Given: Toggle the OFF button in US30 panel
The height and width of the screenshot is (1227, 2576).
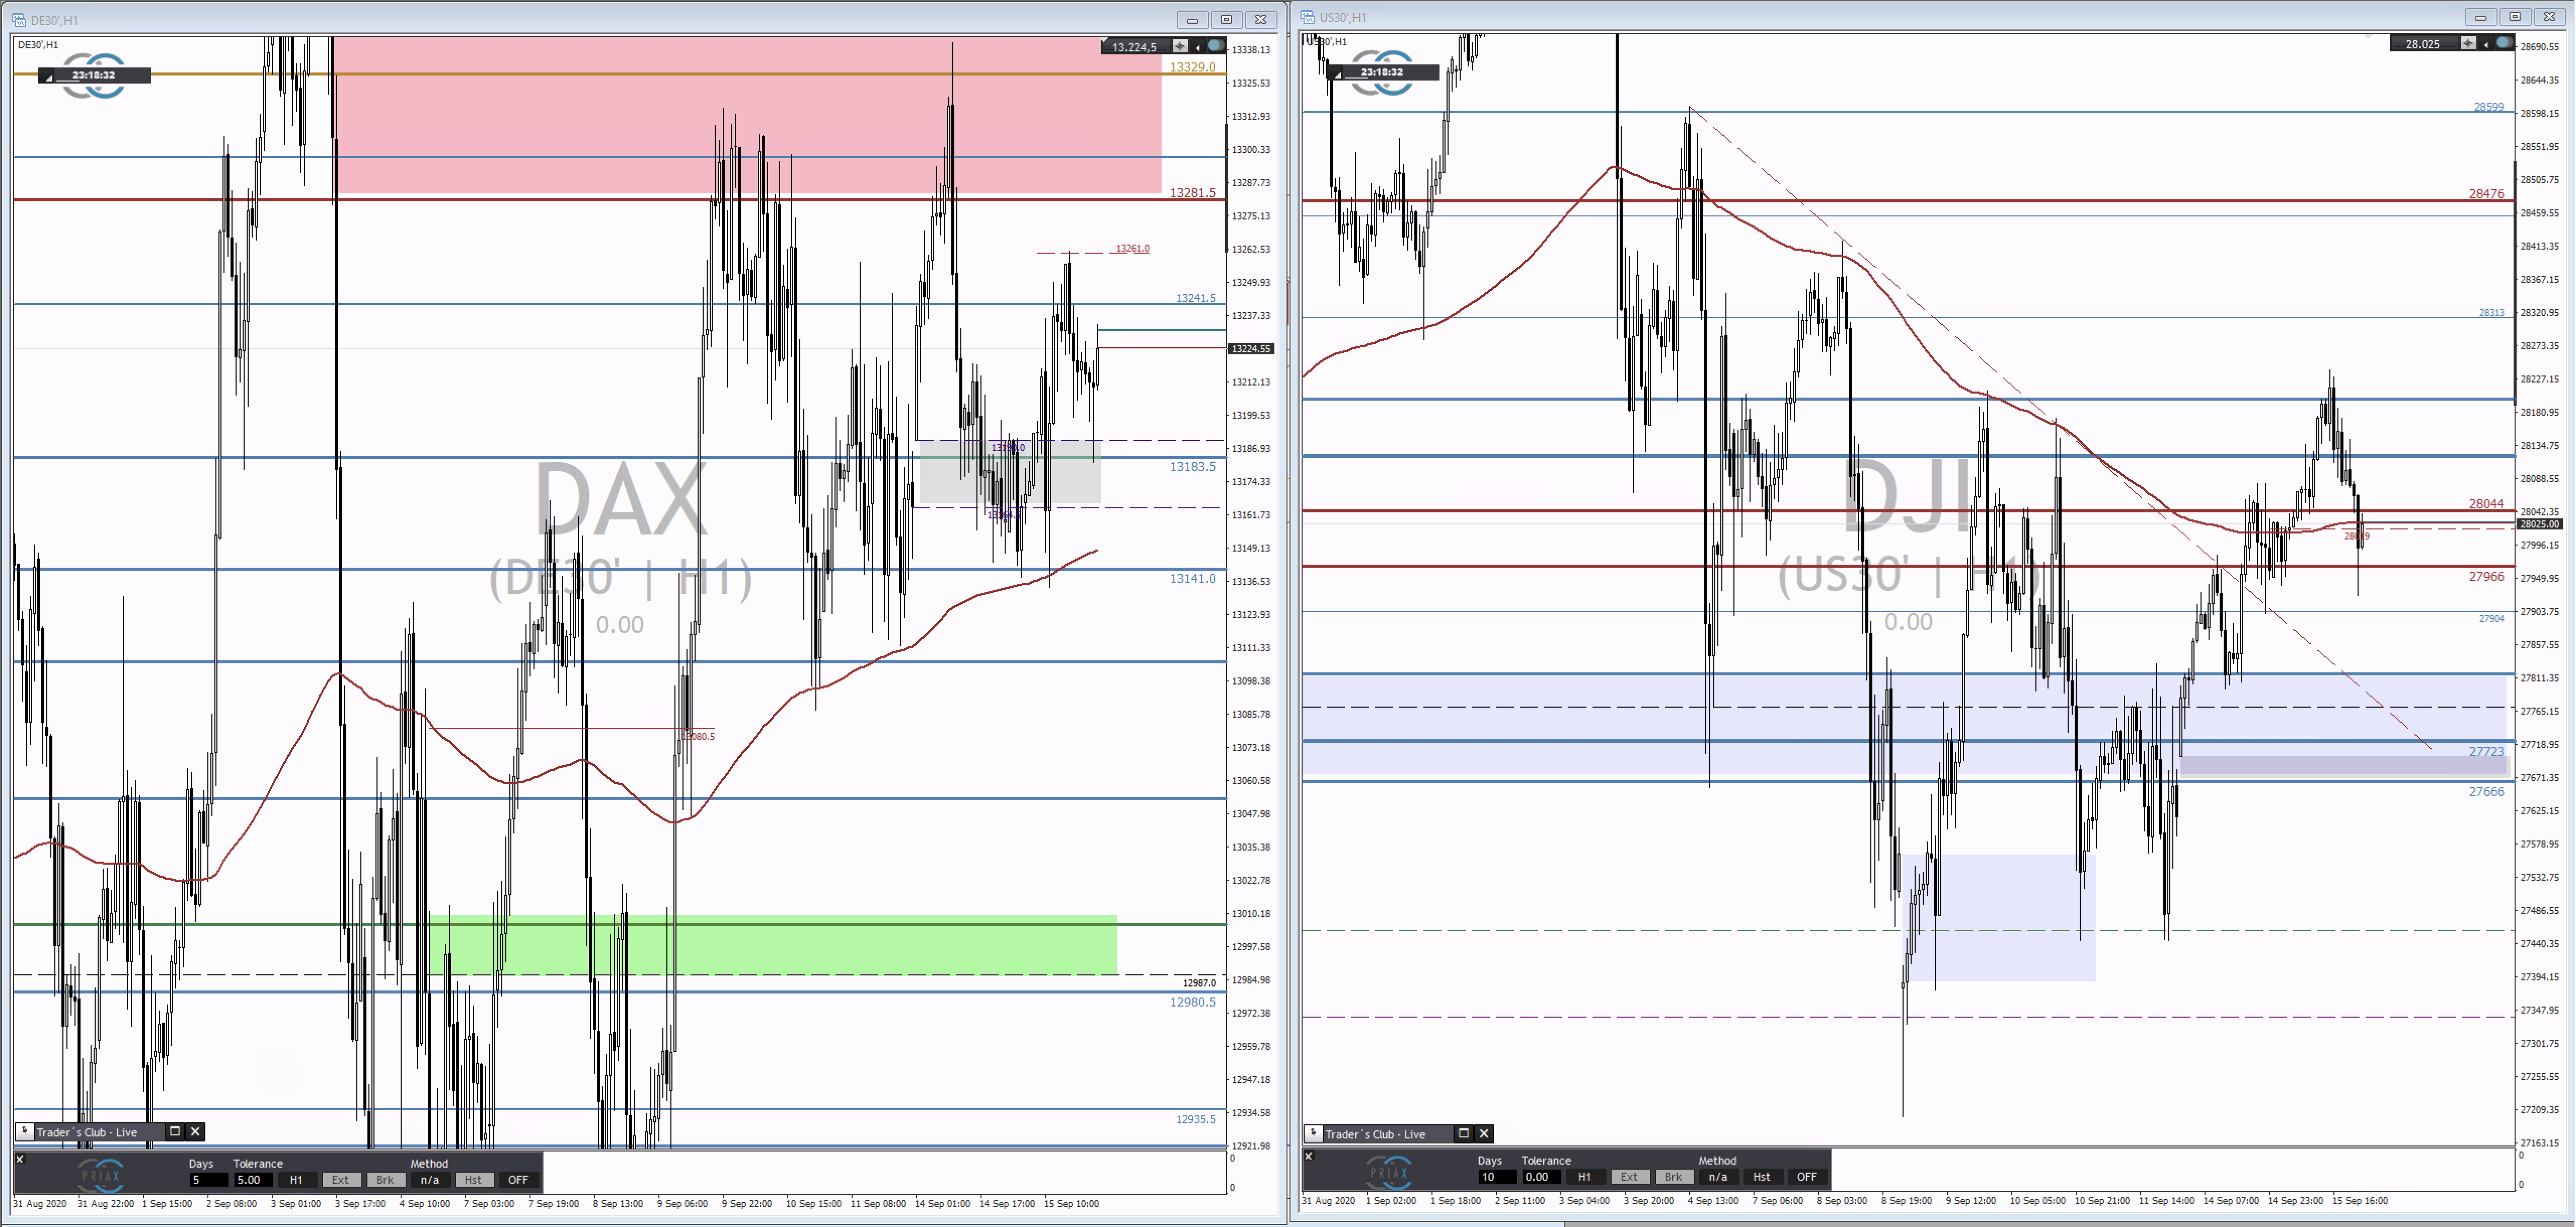Looking at the screenshot, I should 1807,1177.
